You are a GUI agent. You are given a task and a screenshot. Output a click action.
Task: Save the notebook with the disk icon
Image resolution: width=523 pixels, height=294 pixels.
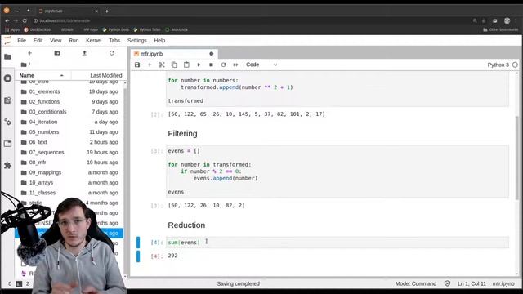(x=137, y=65)
